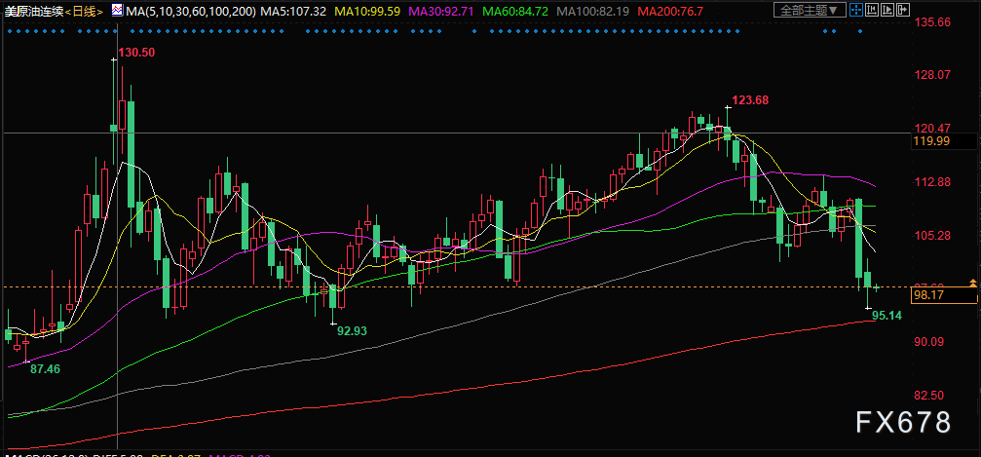Screen dimensions: 981x457
Task: Click the 87.46 low price label
Action: 45,369
